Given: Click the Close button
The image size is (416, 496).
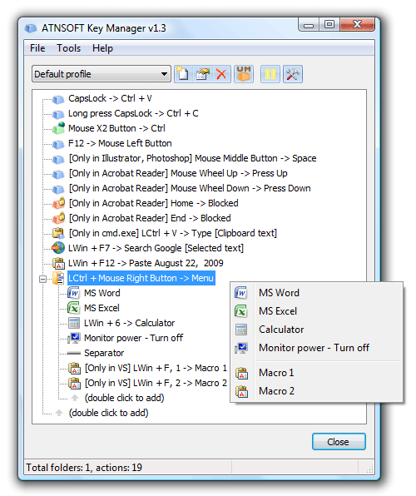Looking at the screenshot, I should pos(339,442).
